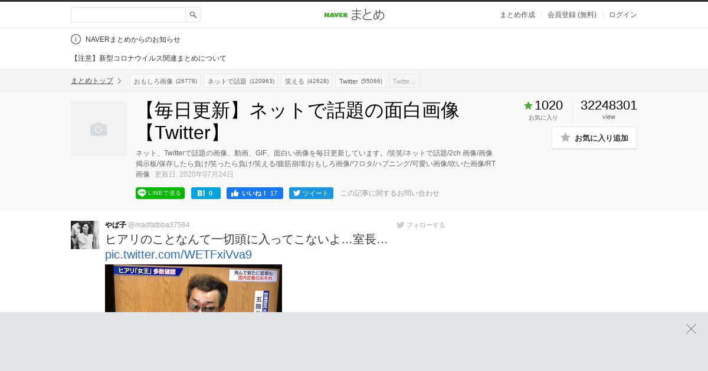
Task: Open まとめ作成 link
Action: point(517,15)
